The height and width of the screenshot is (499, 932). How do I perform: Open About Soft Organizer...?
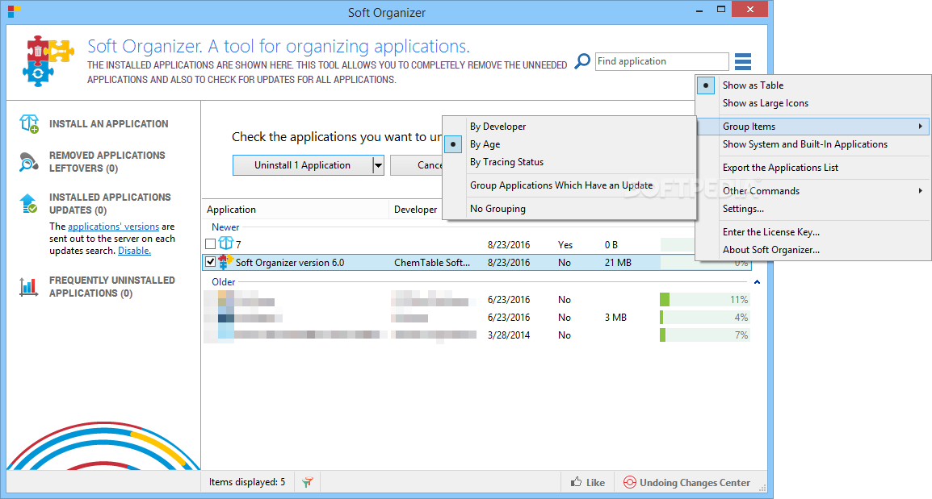771,250
